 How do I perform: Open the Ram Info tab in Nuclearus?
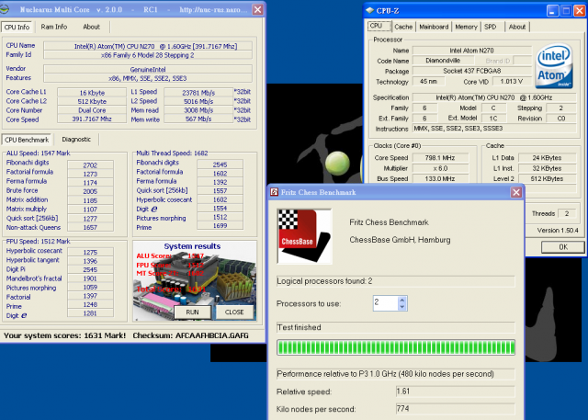54,27
